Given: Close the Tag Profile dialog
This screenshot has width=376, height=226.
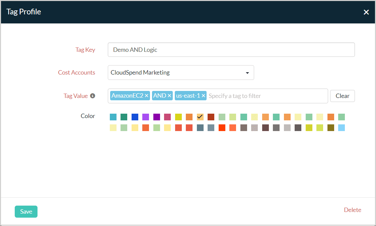Looking at the screenshot, I should click(366, 12).
